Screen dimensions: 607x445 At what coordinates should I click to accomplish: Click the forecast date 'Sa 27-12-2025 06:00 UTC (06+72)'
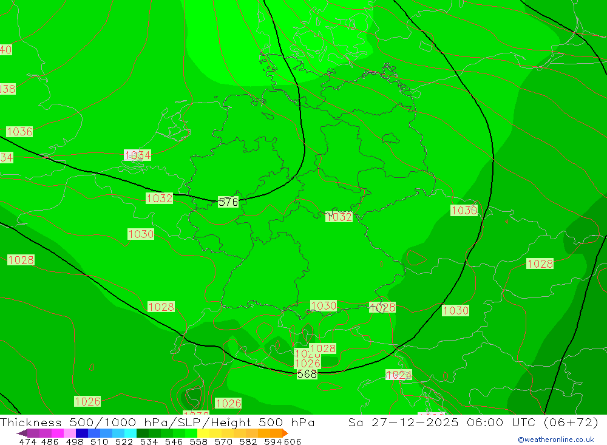473,422
